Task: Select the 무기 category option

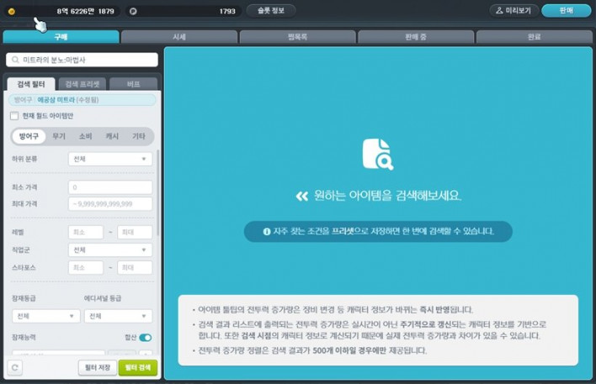Action: (59, 136)
